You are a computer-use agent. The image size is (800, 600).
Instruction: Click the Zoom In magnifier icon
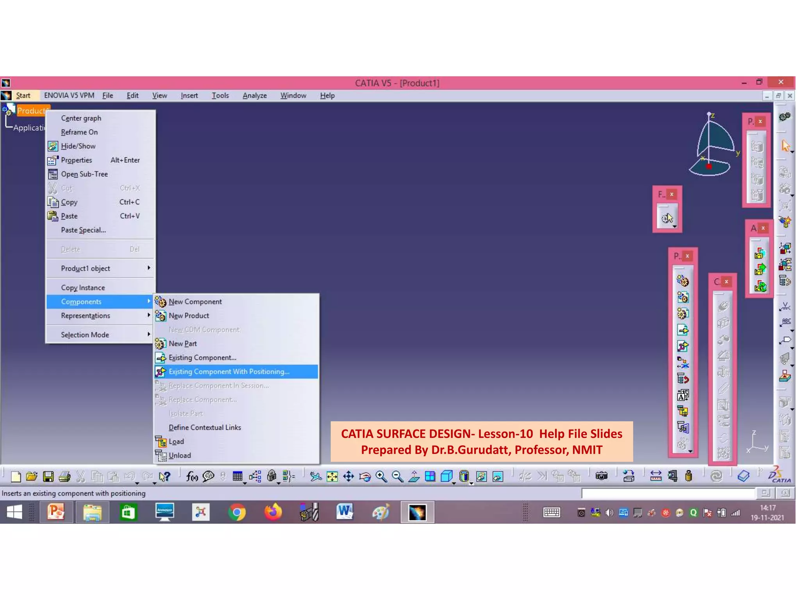point(381,476)
